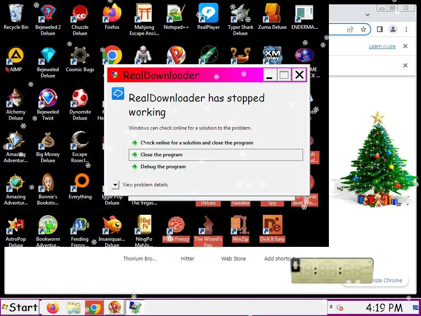Launch WinZip desktop shortcut

click(240, 229)
